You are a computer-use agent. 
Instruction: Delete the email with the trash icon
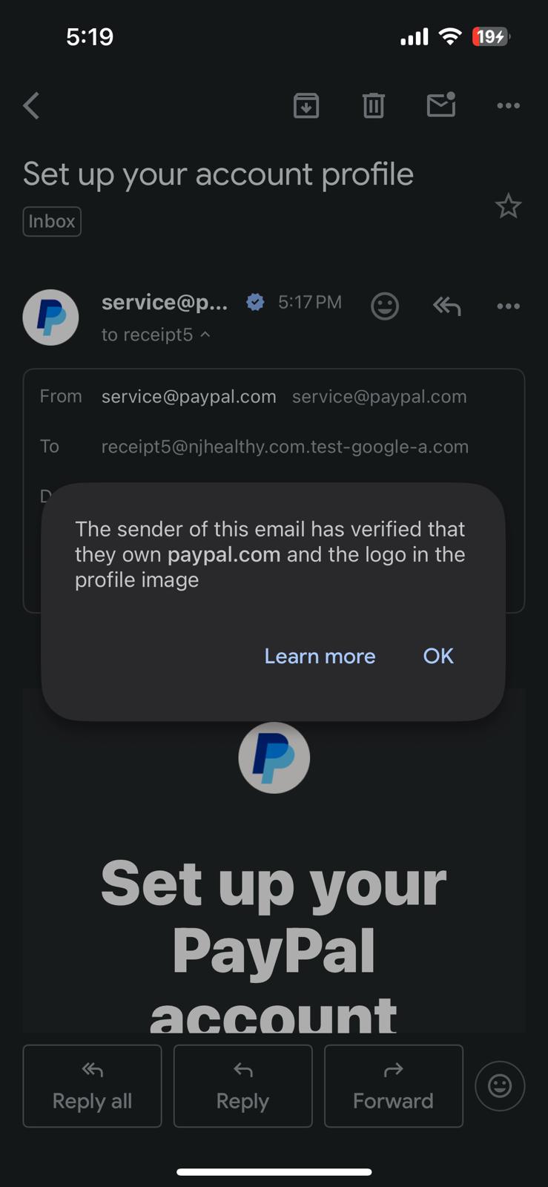(x=374, y=106)
